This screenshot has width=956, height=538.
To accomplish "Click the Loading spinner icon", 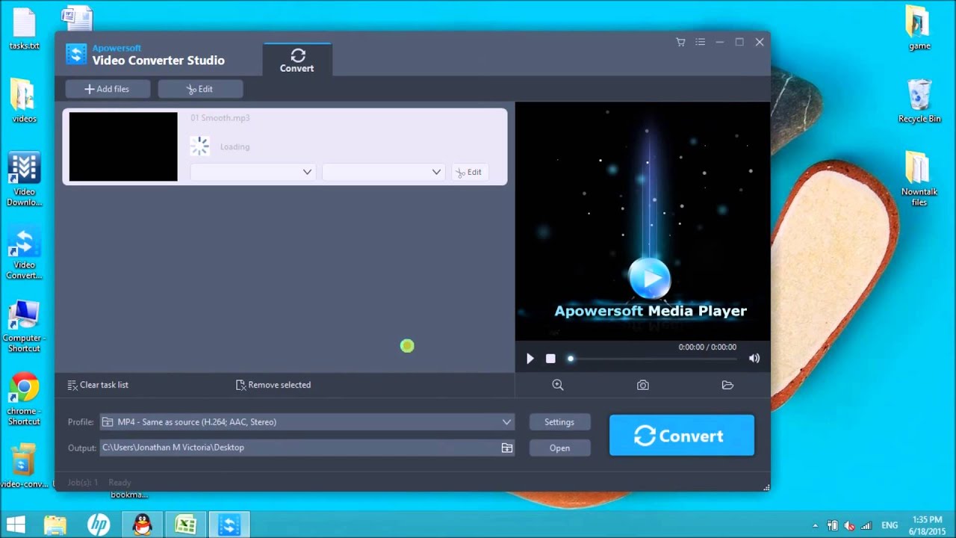I will pyautogui.click(x=199, y=146).
